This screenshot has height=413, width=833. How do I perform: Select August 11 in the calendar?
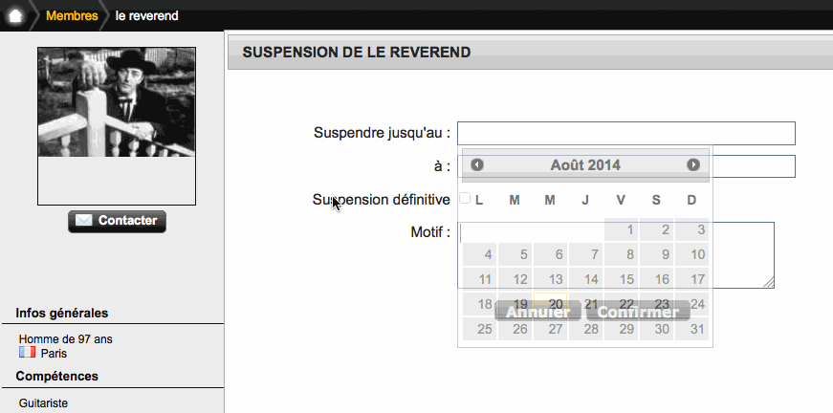pyautogui.click(x=479, y=279)
